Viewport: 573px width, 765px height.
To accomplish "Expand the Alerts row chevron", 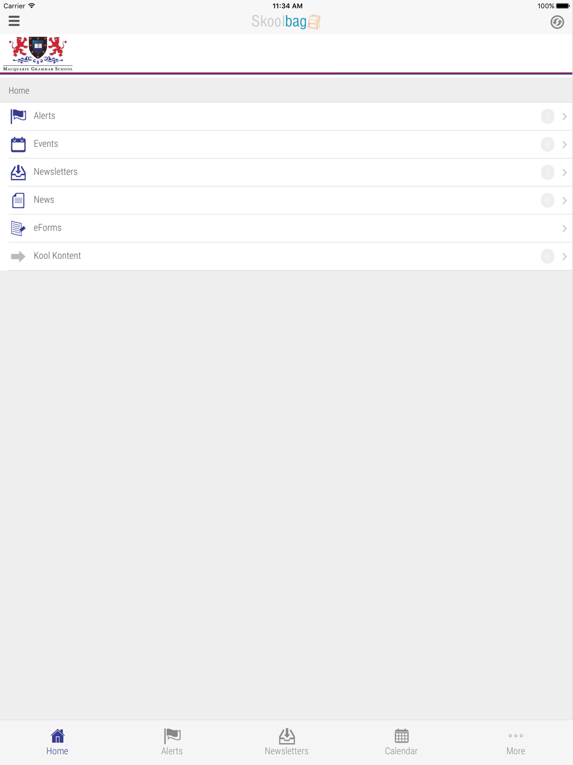I will tap(564, 116).
